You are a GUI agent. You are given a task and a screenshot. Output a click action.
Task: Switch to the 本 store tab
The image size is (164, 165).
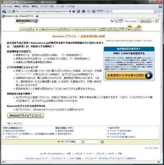click(37, 29)
